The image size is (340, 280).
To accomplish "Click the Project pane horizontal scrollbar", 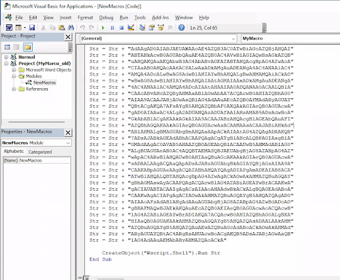I will pos(37,122).
